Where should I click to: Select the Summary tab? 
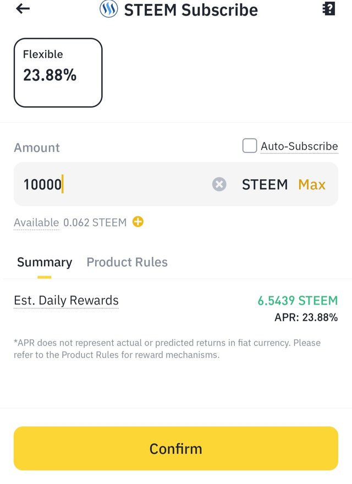coord(45,262)
